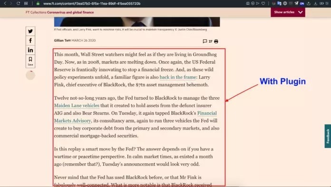Viewport: 331px width, 187px height.
Task: Expand the Show articles dropdown
Action: pyautogui.click(x=288, y=12)
